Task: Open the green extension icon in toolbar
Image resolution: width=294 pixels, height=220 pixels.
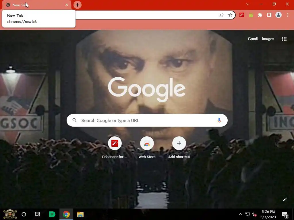Action: point(251,15)
